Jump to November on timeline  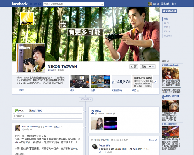pos(166,23)
